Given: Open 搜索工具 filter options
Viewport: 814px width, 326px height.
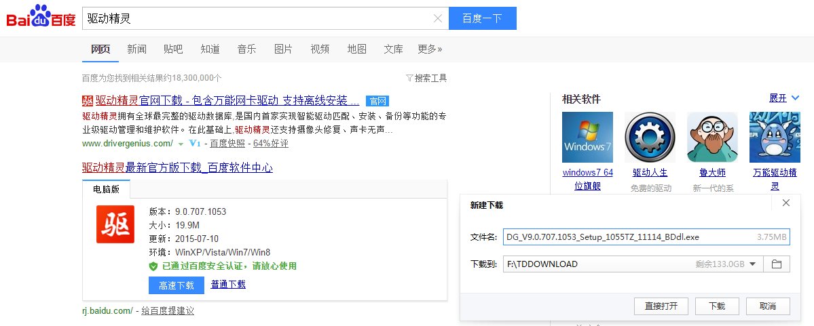Looking at the screenshot, I should point(426,78).
